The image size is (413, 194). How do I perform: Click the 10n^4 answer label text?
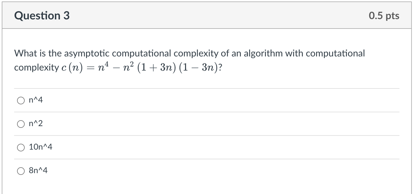[x=40, y=147]
